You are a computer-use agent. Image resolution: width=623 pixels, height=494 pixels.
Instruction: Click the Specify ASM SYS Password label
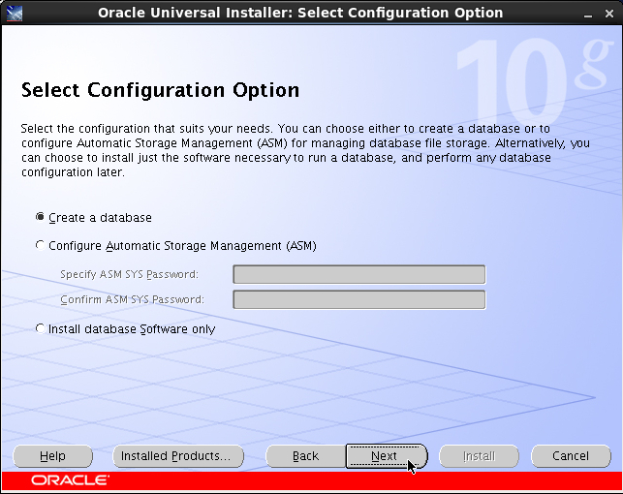click(129, 274)
